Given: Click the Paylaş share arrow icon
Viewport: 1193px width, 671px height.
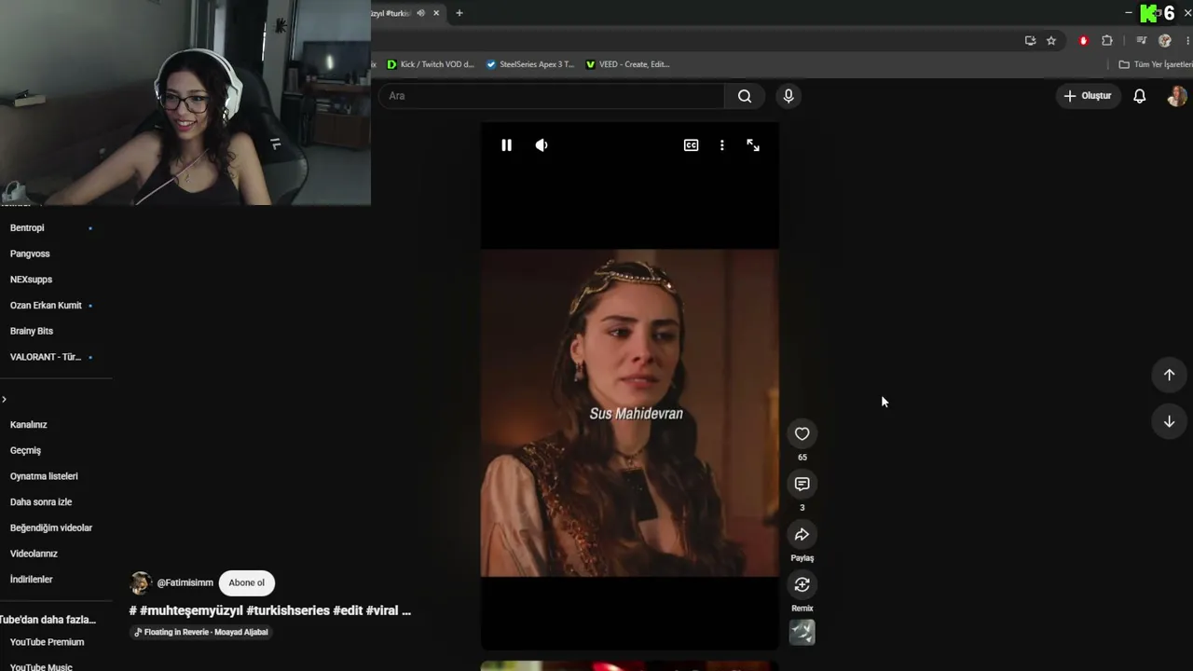Looking at the screenshot, I should (x=802, y=534).
